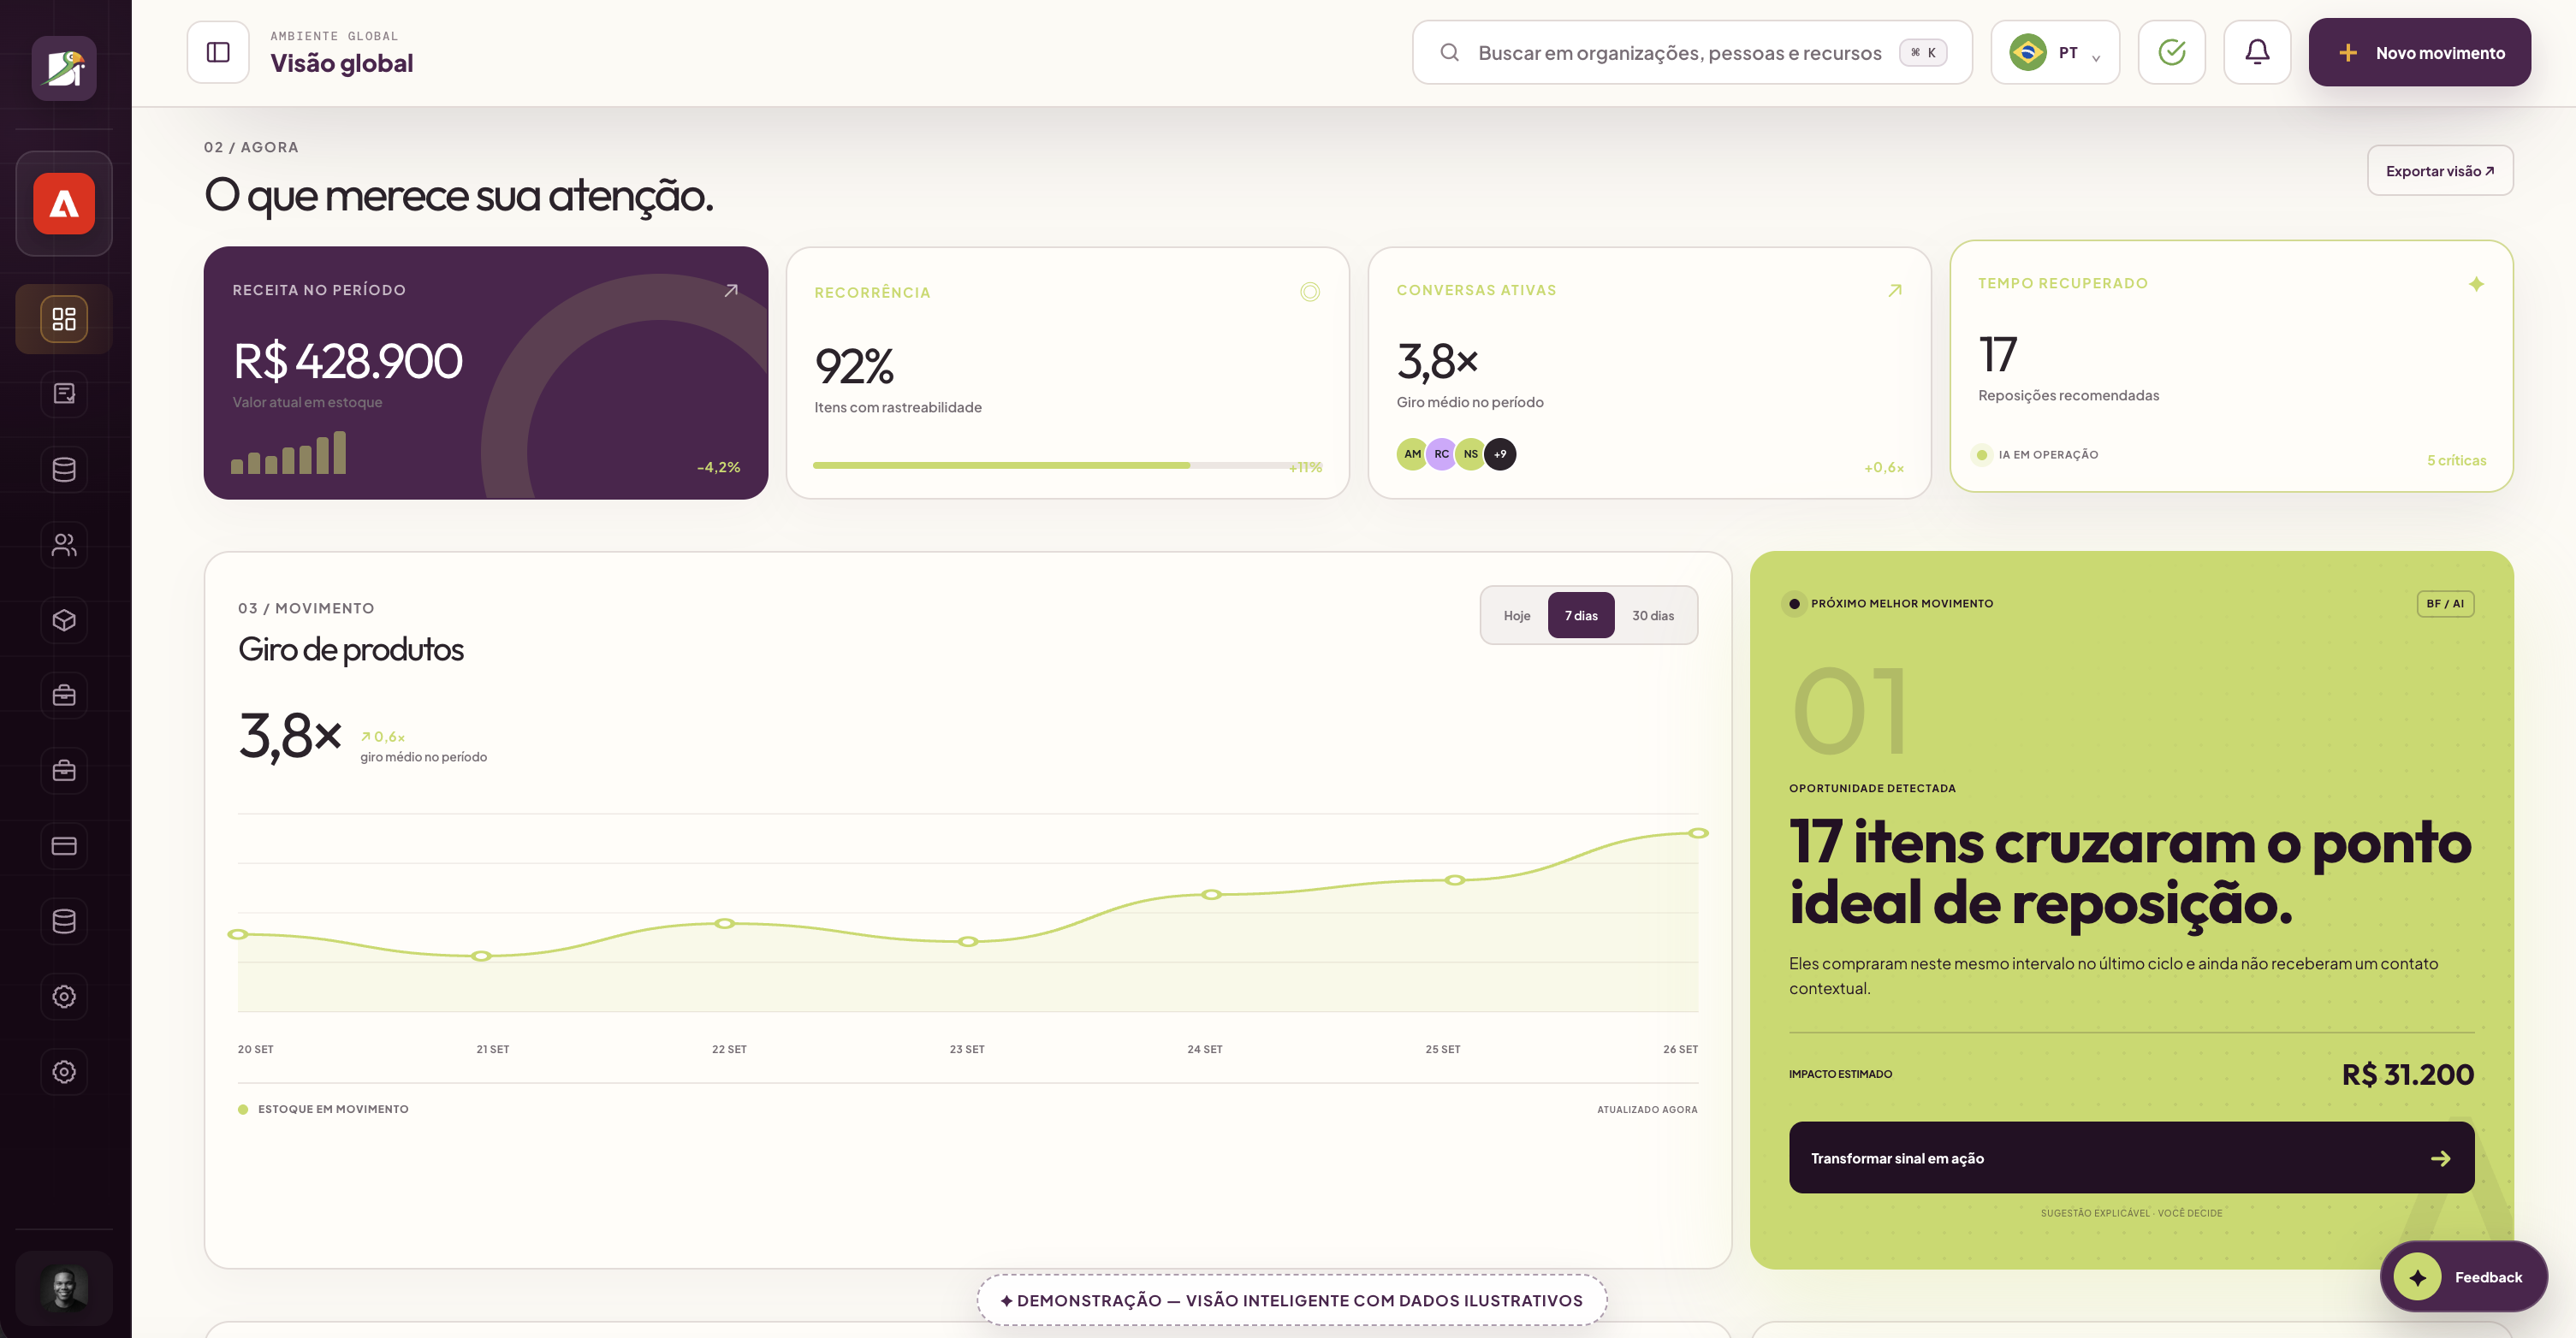The width and height of the screenshot is (2576, 1338).
Task: Click the circle icon on the Recorrência card
Action: [x=1310, y=292]
